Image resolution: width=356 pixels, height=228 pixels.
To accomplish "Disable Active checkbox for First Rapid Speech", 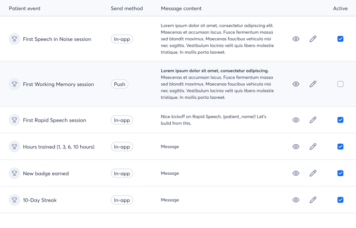I will 340,120.
